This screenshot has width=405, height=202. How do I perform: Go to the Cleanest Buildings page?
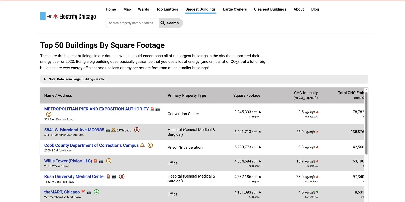coord(270,9)
